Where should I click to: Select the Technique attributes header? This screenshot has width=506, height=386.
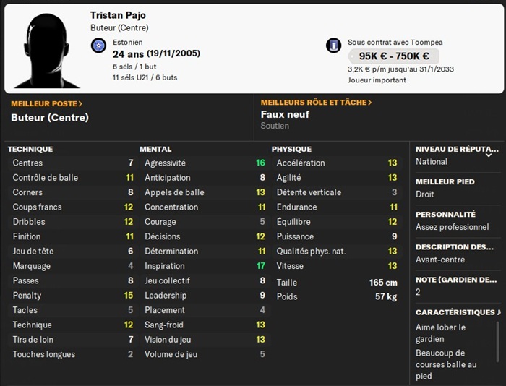(x=30, y=149)
